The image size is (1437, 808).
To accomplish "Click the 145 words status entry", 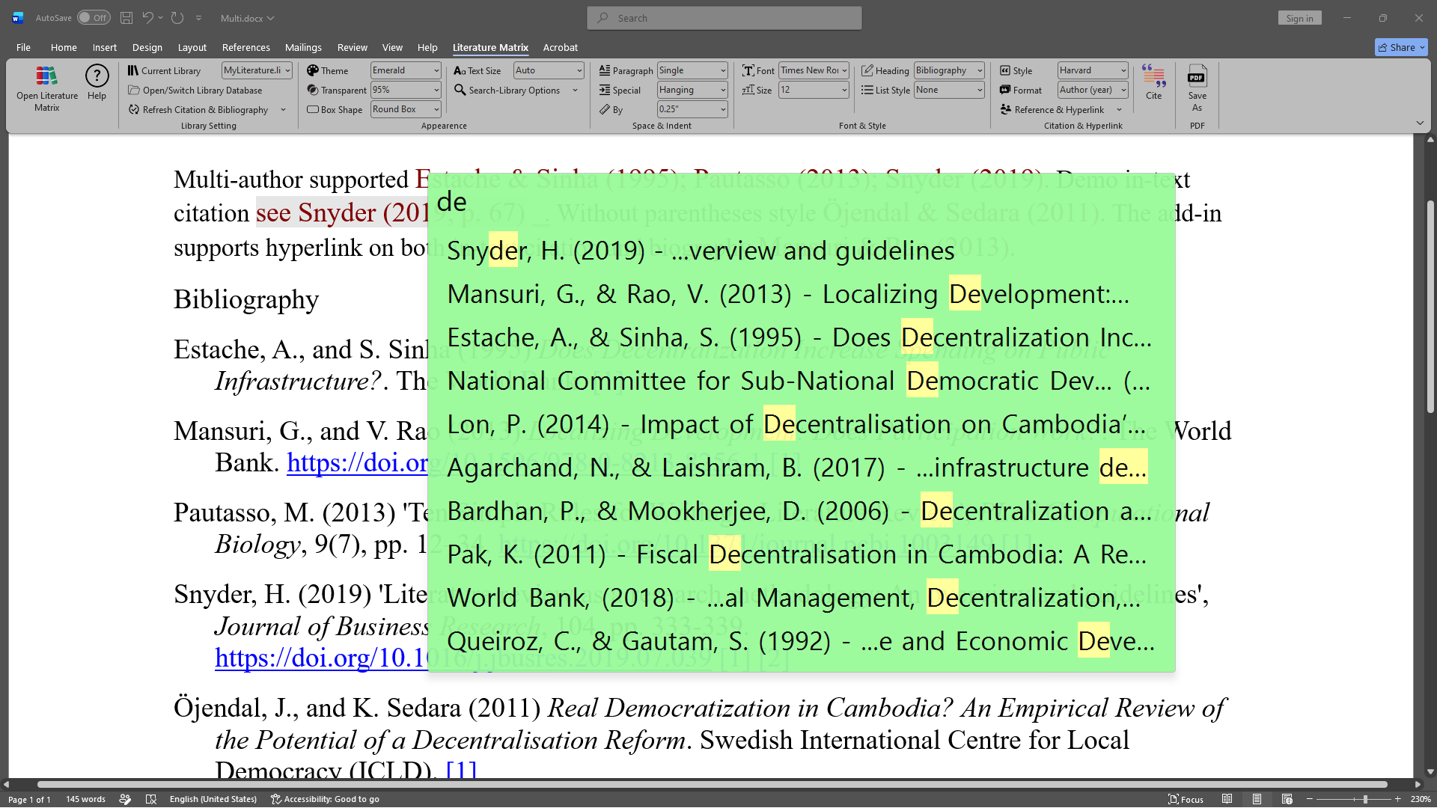I will click(85, 799).
